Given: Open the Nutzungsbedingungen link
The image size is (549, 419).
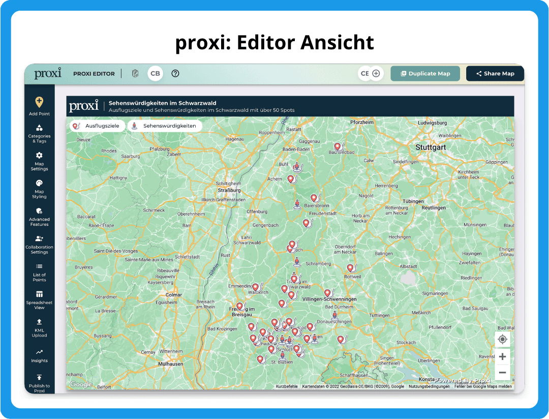Looking at the screenshot, I should tap(429, 386).
